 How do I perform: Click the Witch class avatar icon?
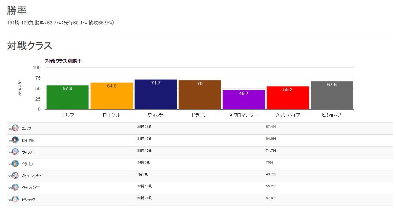point(15,152)
